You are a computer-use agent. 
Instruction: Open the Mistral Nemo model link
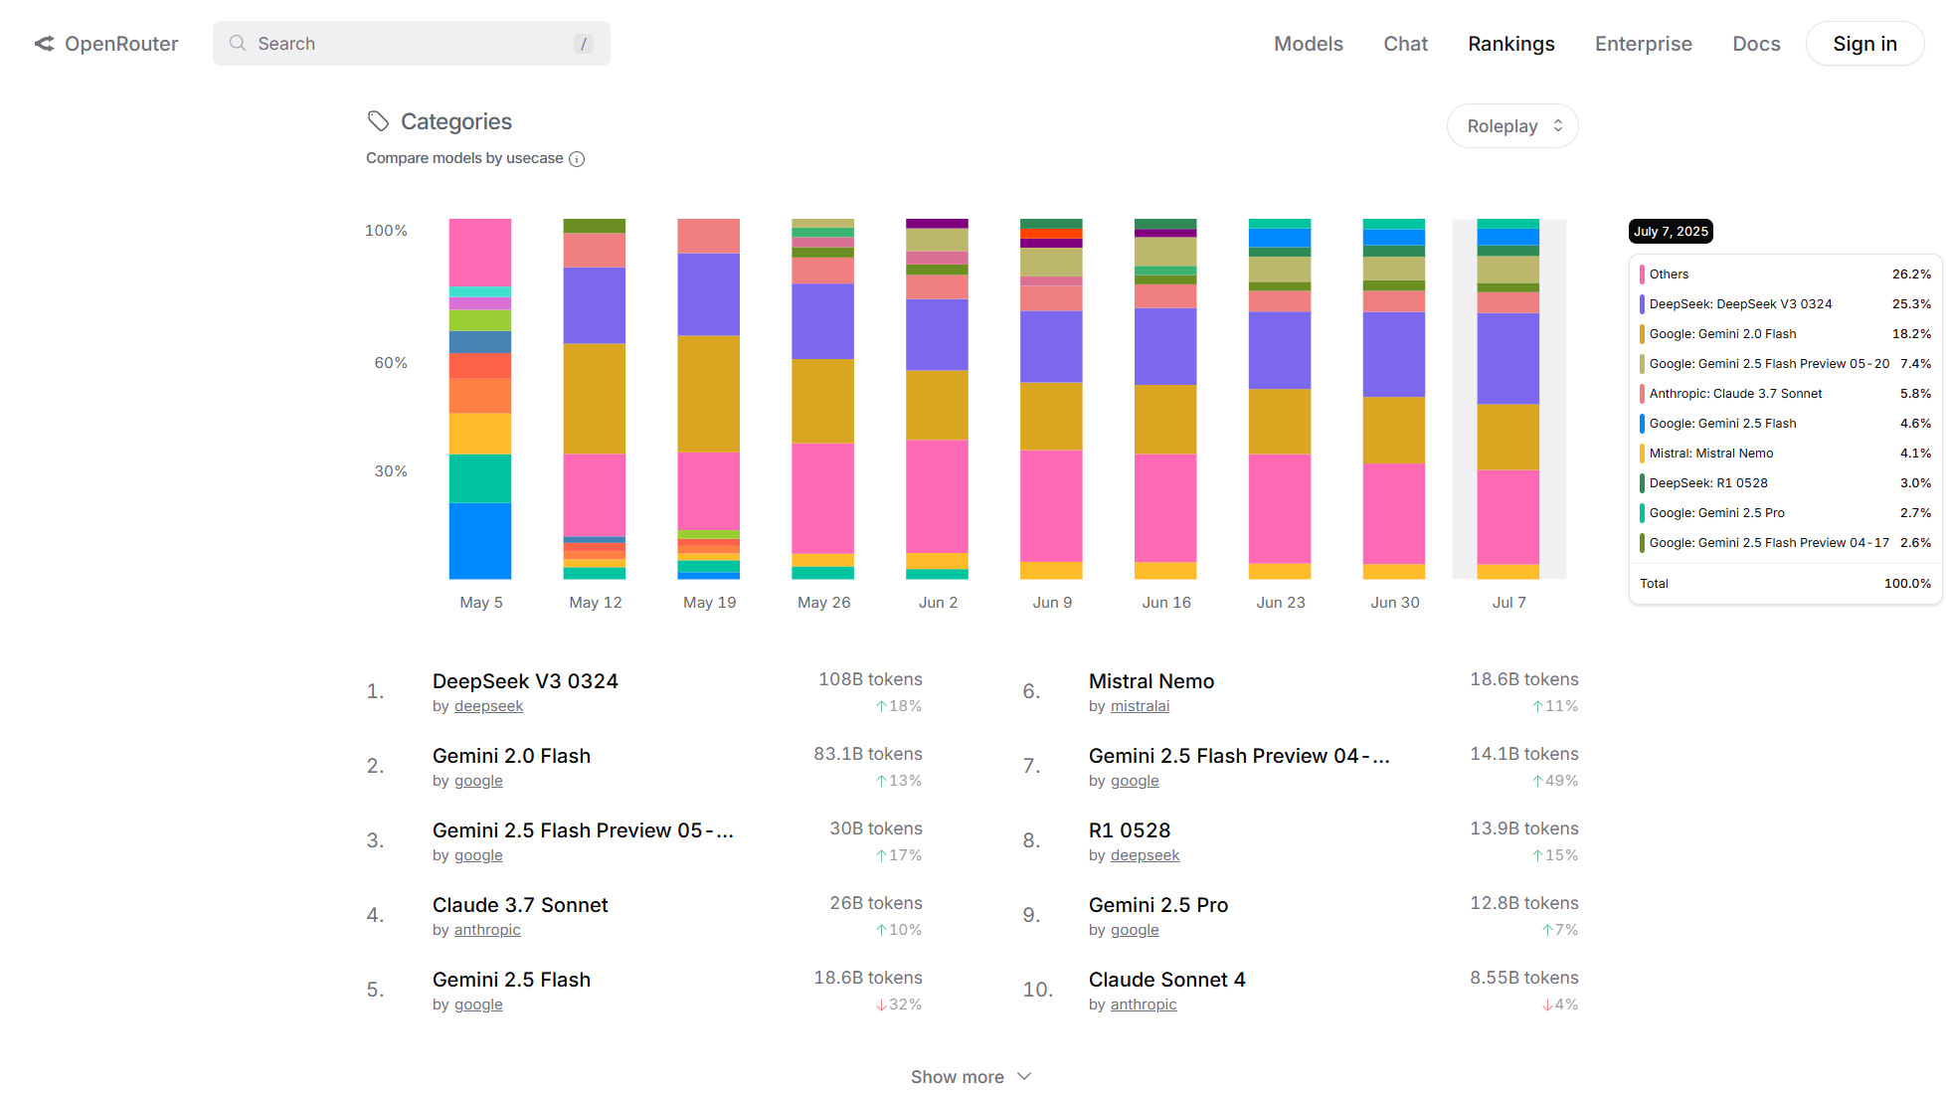[x=1151, y=681]
